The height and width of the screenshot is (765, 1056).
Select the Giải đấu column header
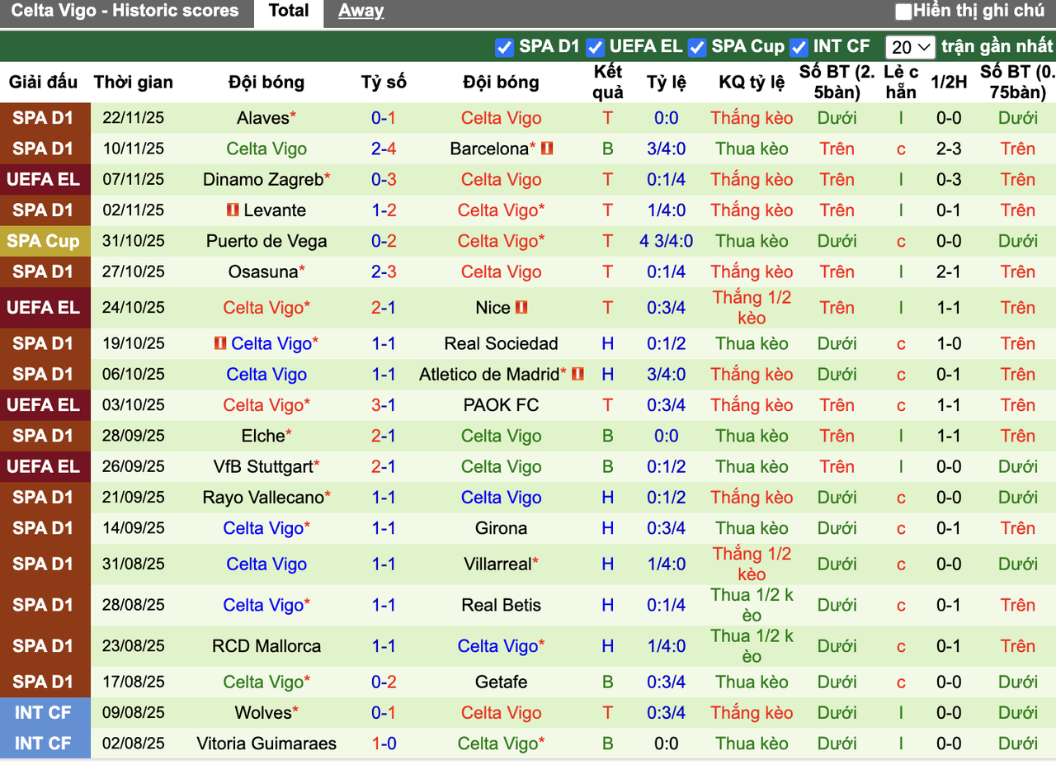click(43, 82)
